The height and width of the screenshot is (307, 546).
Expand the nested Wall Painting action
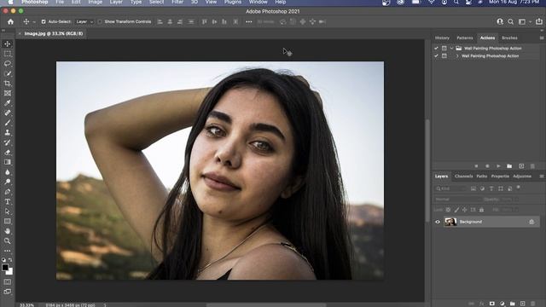point(457,55)
